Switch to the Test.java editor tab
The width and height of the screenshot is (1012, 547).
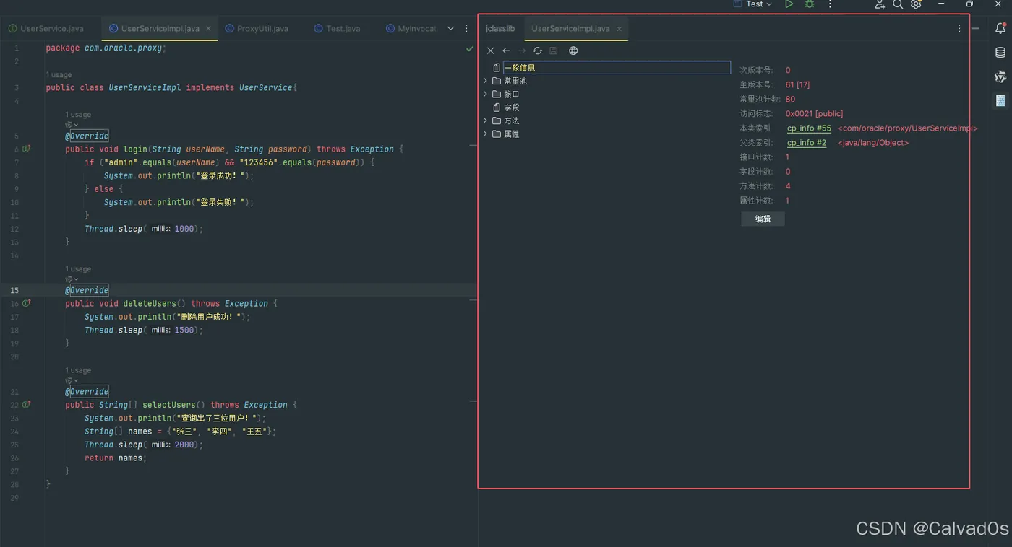337,29
